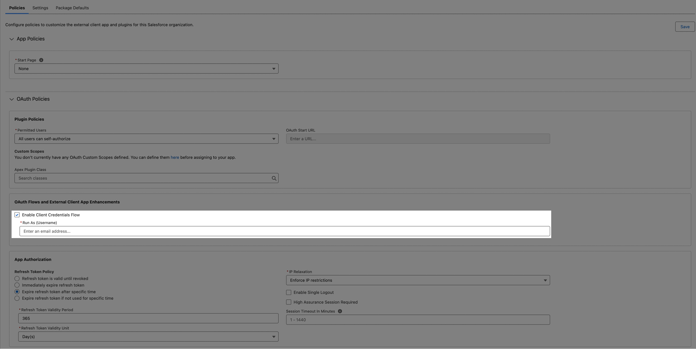Click the Start Page info icon
This screenshot has width=696, height=349.
[x=41, y=60]
